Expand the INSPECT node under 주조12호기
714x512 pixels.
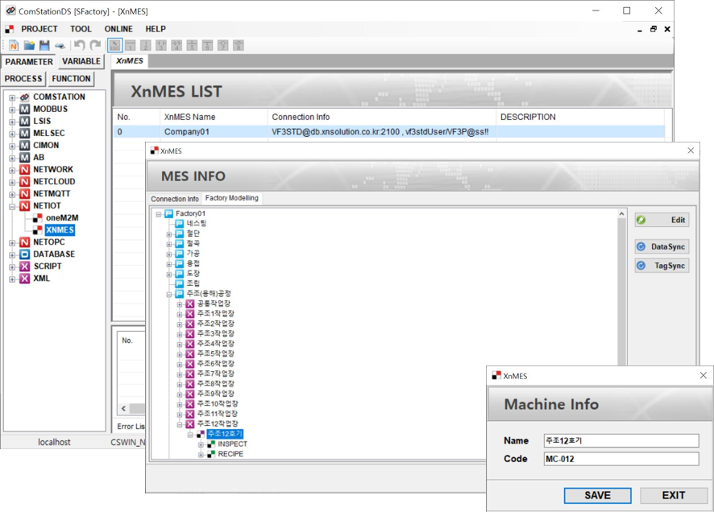click(x=201, y=444)
